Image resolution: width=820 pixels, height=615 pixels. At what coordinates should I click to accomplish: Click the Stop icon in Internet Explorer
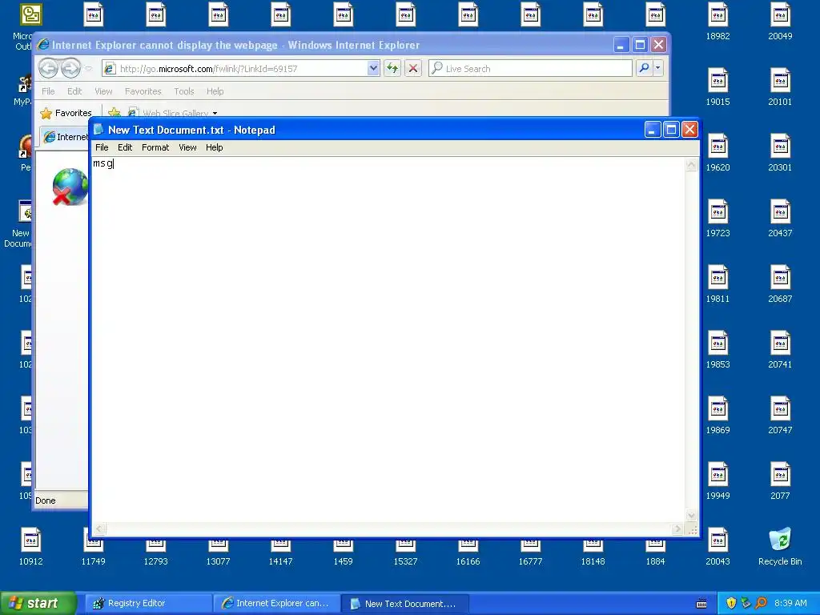coord(413,68)
